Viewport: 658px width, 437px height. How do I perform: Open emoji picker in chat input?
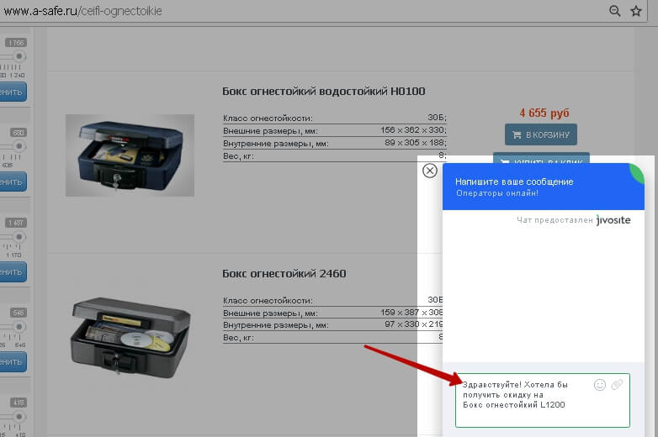coord(599,385)
